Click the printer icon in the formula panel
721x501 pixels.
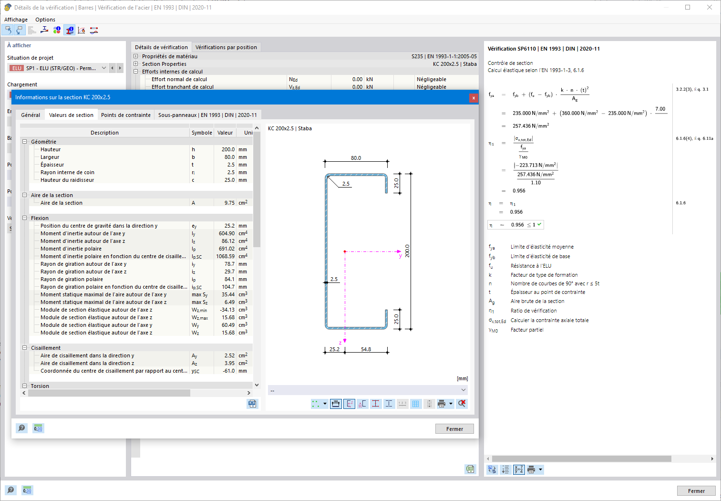(x=531, y=470)
